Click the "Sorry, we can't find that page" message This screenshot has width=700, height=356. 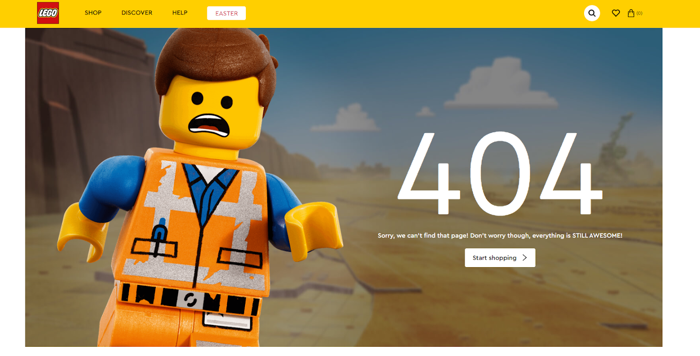tap(500, 236)
